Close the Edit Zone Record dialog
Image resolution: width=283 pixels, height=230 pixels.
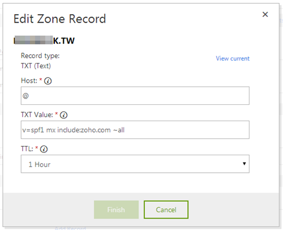[265, 14]
